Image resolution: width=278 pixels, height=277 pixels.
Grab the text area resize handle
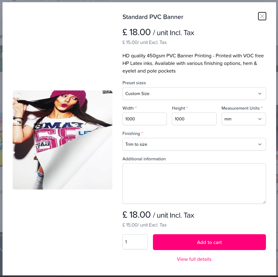(264, 202)
